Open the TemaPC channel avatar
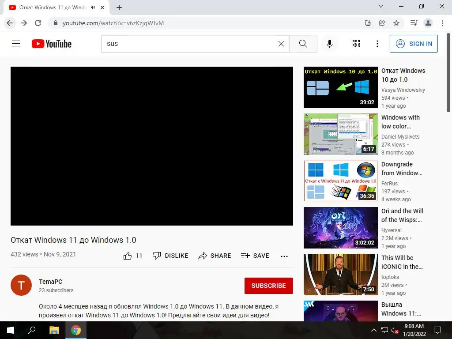Viewport: 452px width, 339px height. point(21,285)
